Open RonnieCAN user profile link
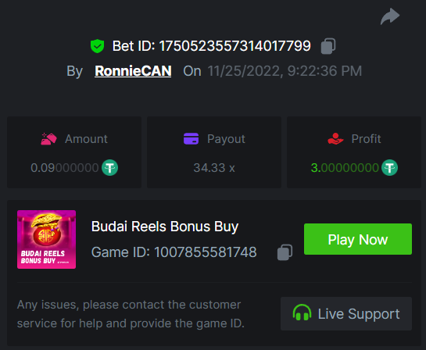Viewport: 426px width, 350px height. coord(133,71)
